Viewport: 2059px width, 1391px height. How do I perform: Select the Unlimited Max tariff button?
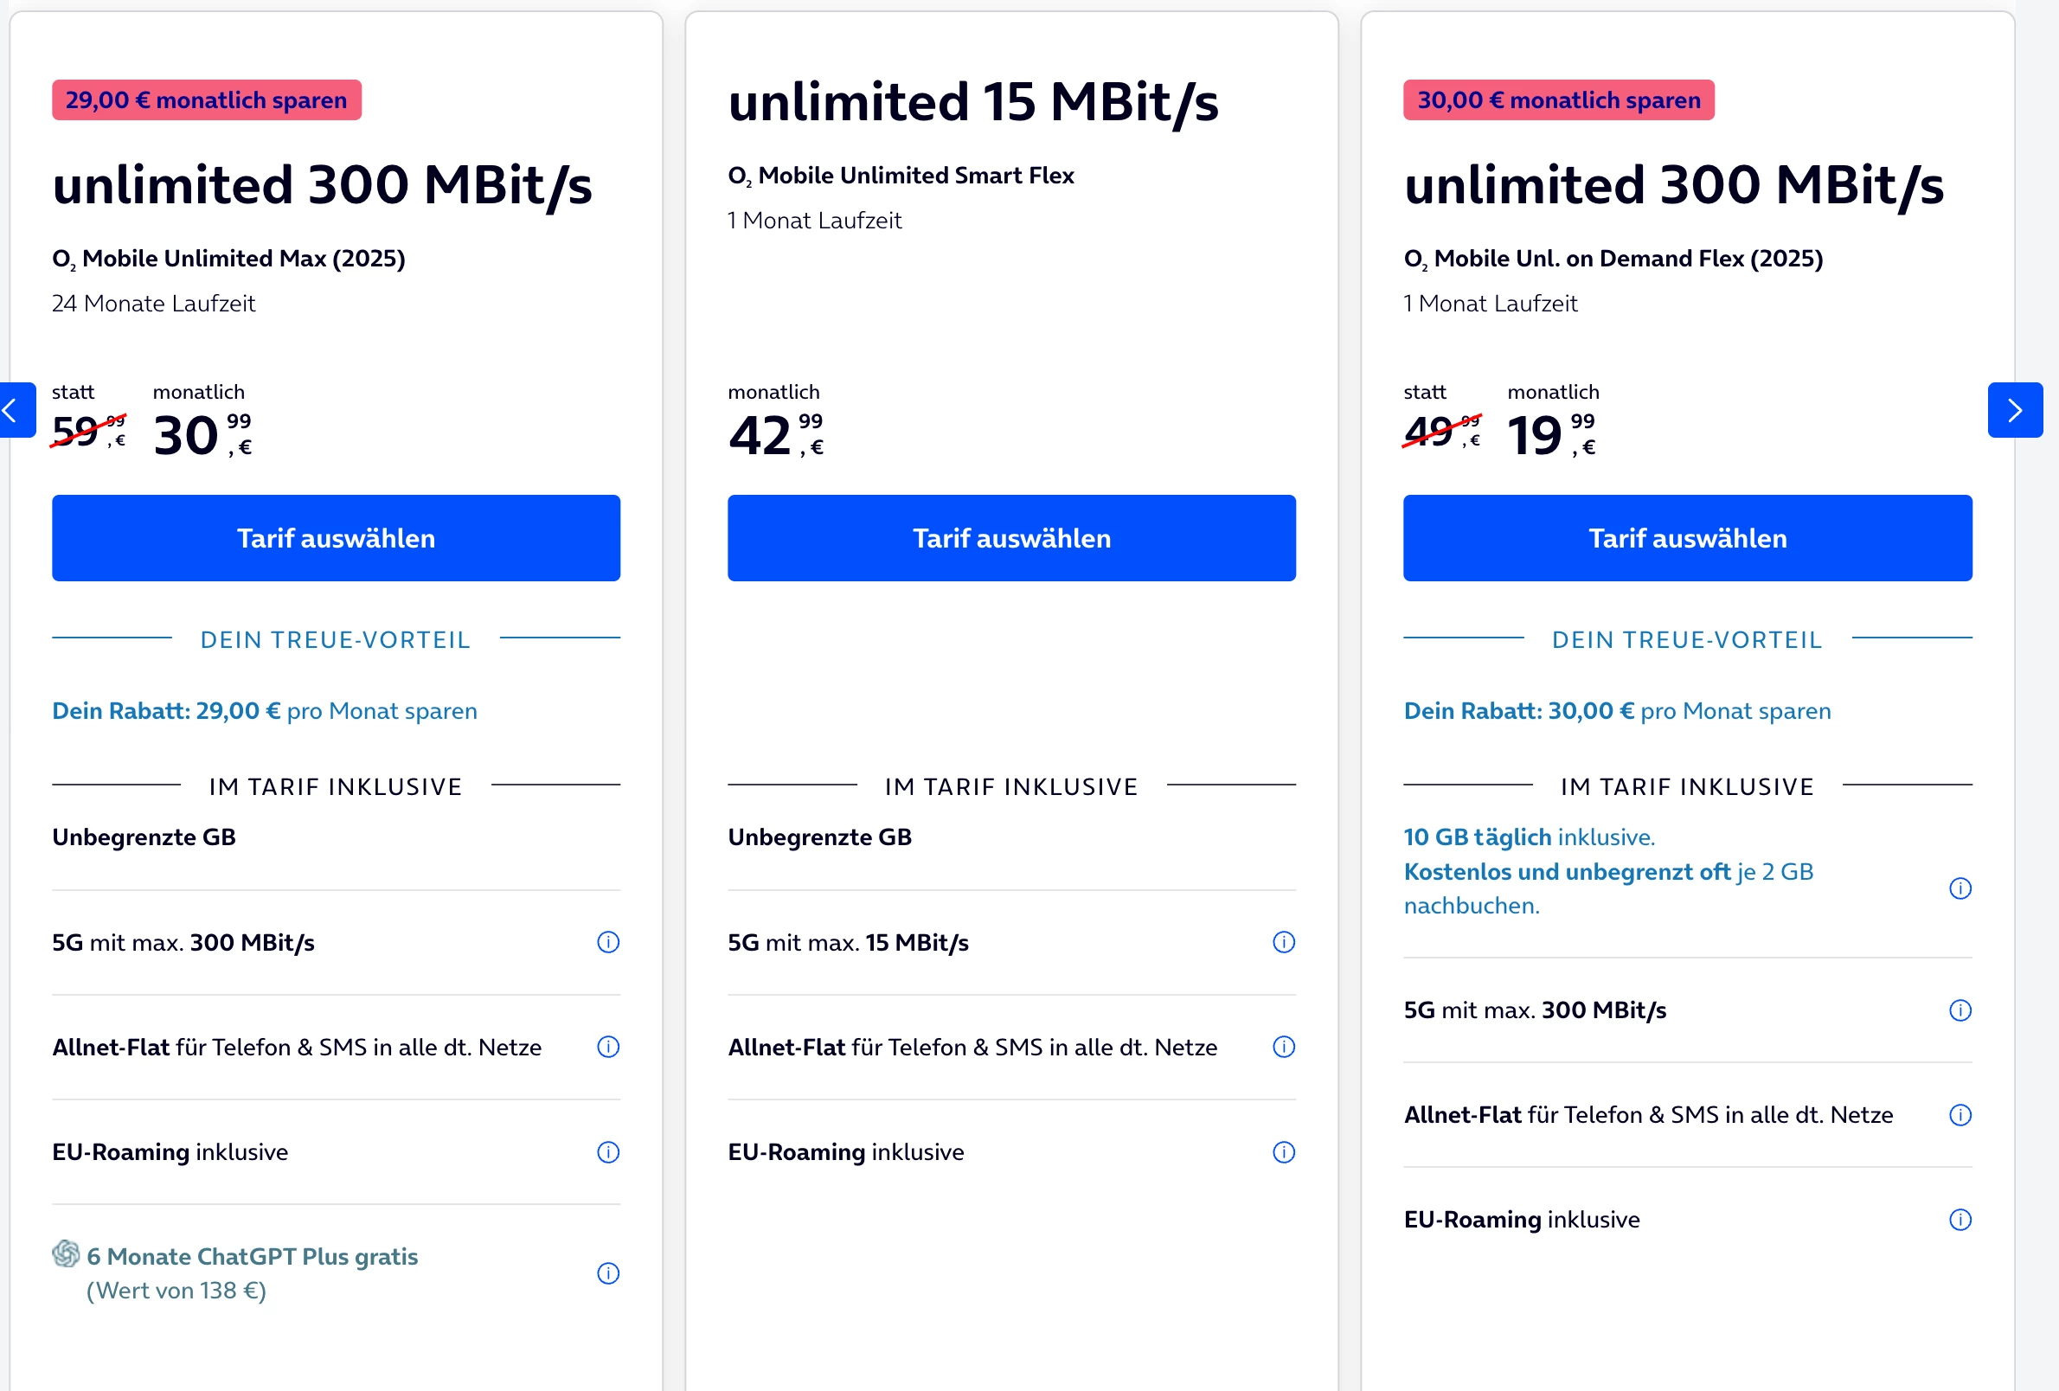[336, 538]
